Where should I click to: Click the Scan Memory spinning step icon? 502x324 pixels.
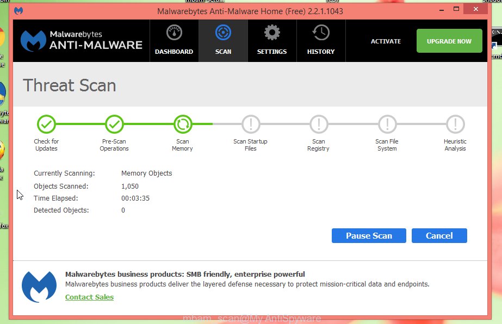tap(183, 124)
